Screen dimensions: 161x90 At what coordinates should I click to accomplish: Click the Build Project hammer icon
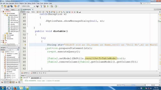coord(41,6)
